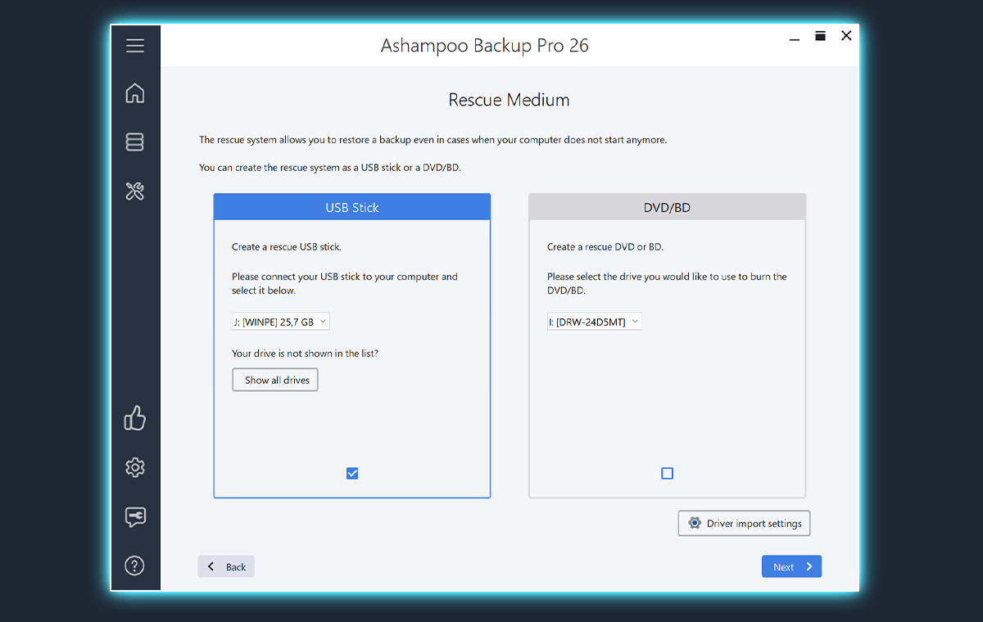The image size is (983, 622).
Task: Minimize the Ashampoo Backup Pro window
Action: click(794, 38)
